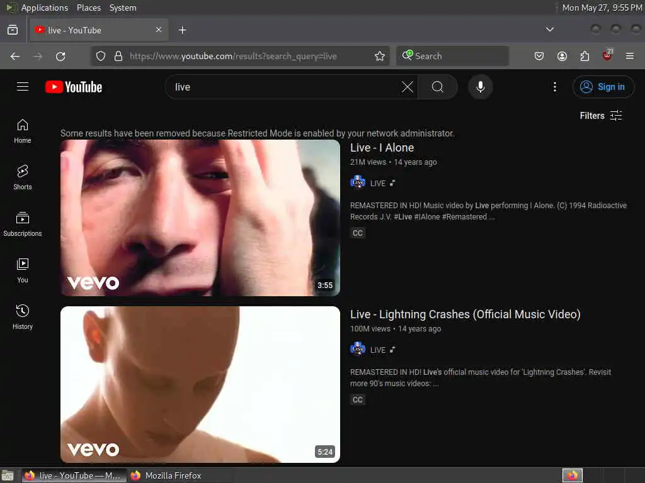Viewport: 645px width, 483px height.
Task: Click the I Alone description snippet
Action: (488, 211)
